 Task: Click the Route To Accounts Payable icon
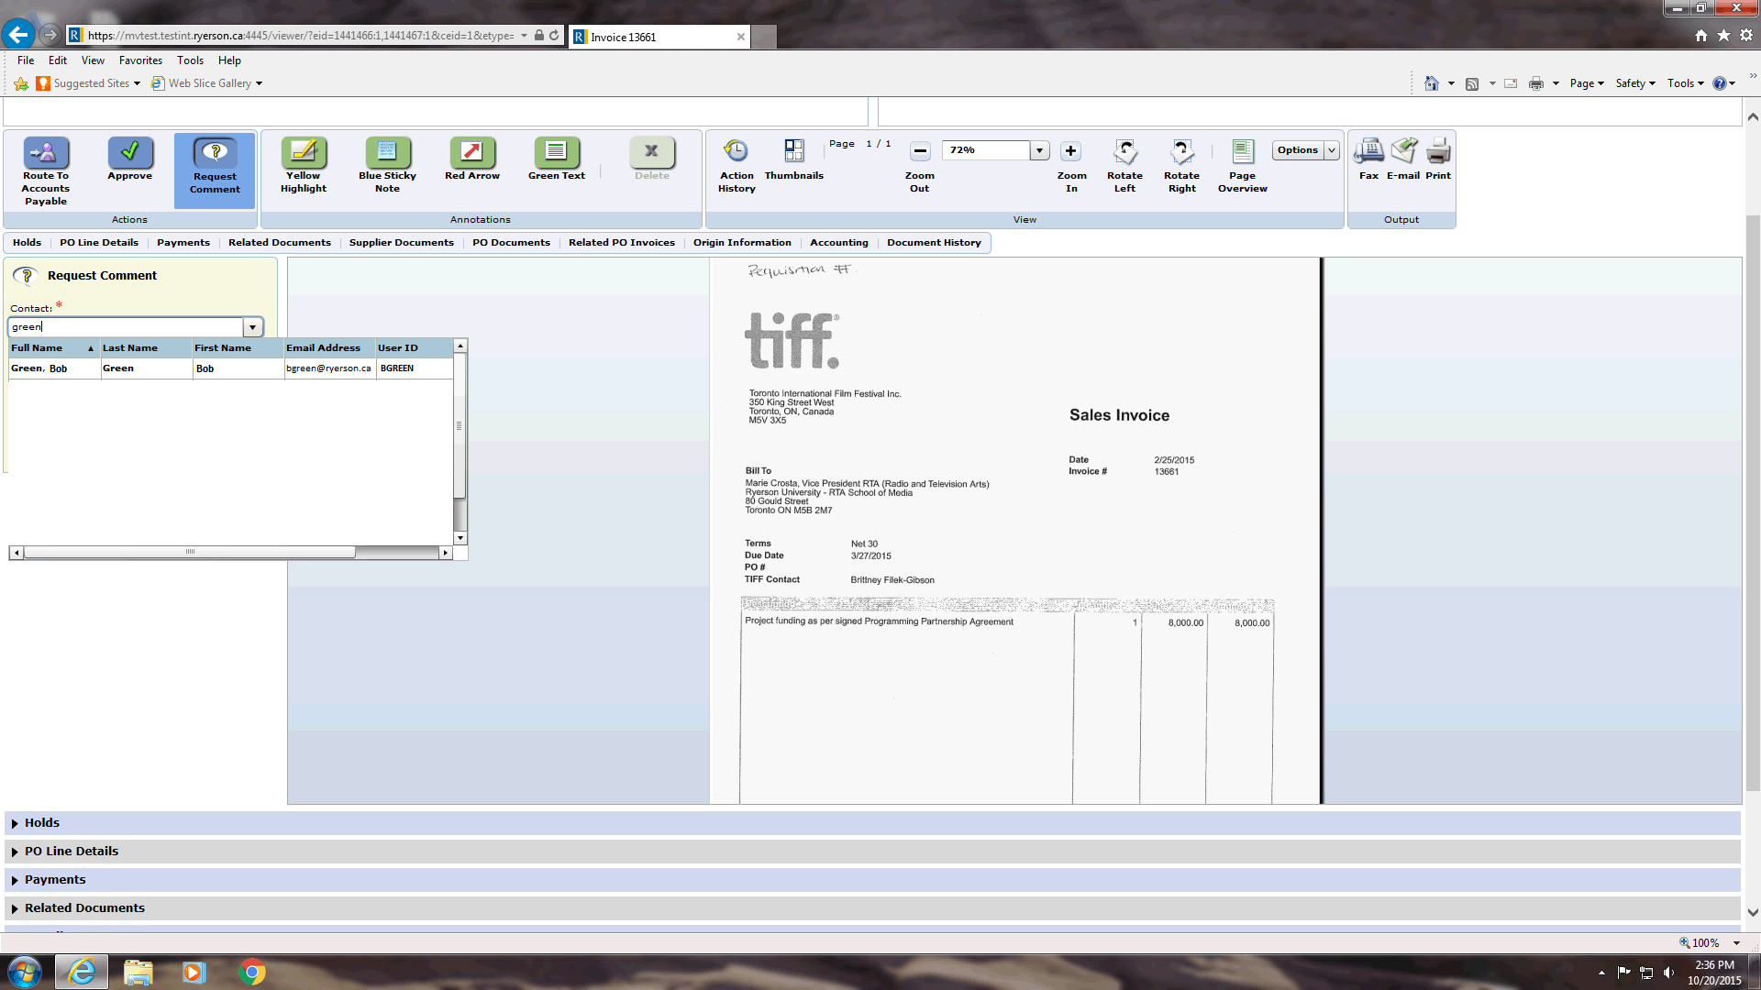coord(46,153)
